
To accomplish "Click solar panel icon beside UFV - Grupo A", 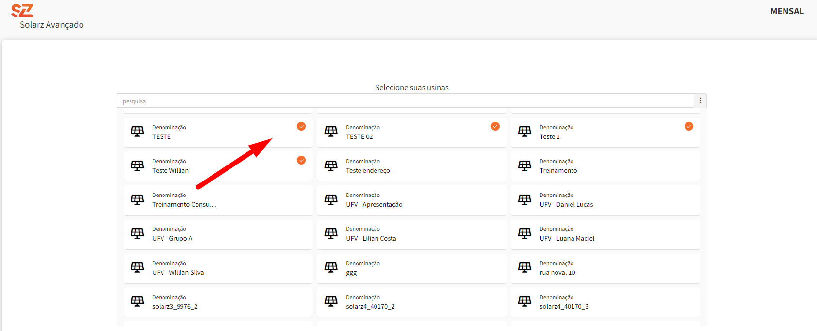I will point(137,233).
